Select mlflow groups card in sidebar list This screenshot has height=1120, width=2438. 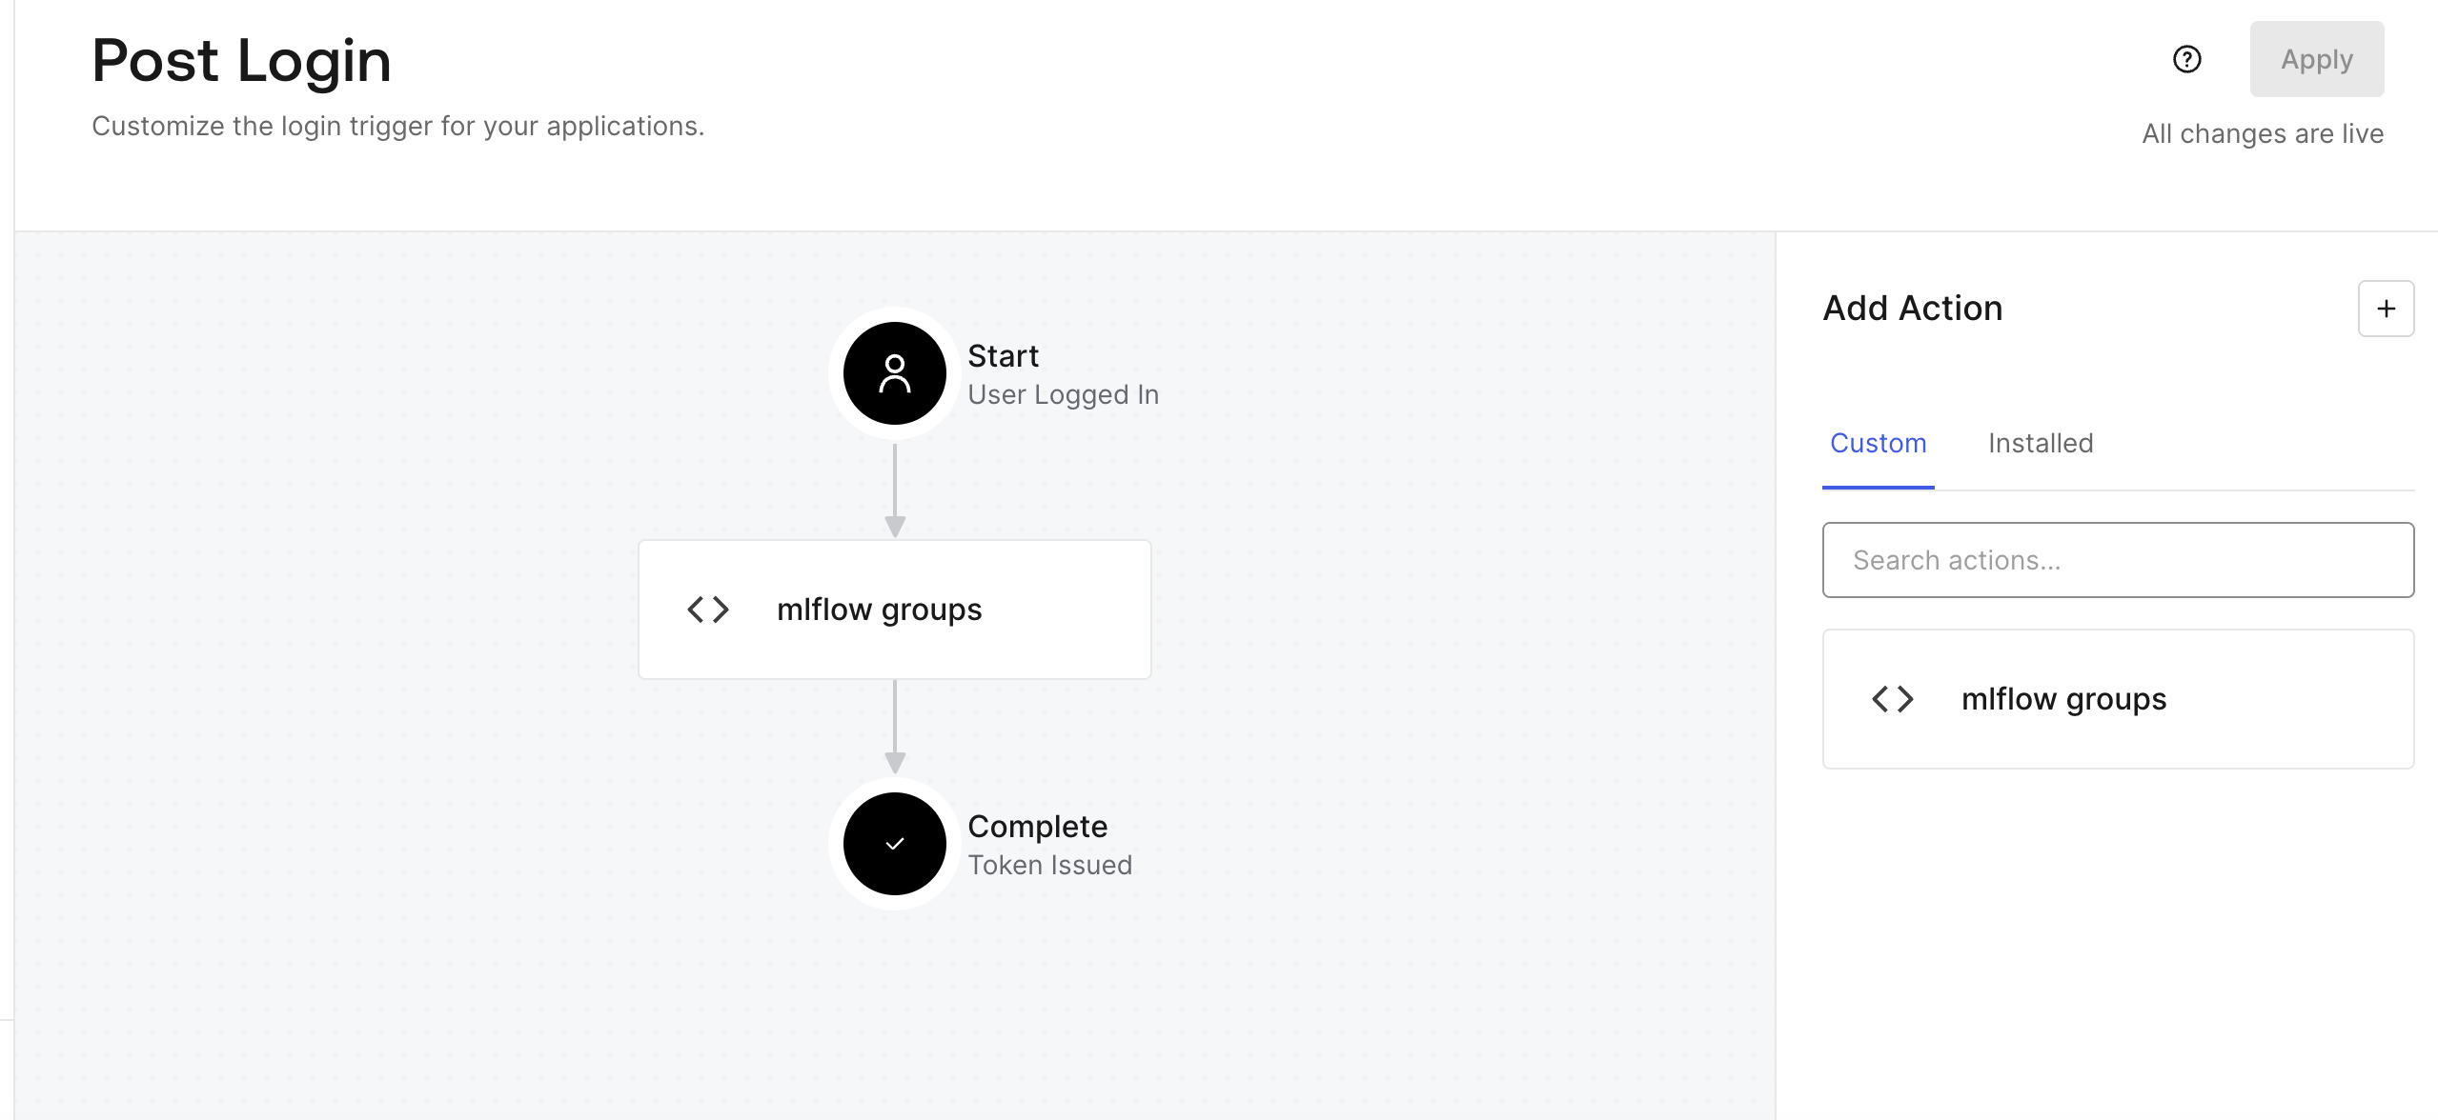pos(2118,699)
